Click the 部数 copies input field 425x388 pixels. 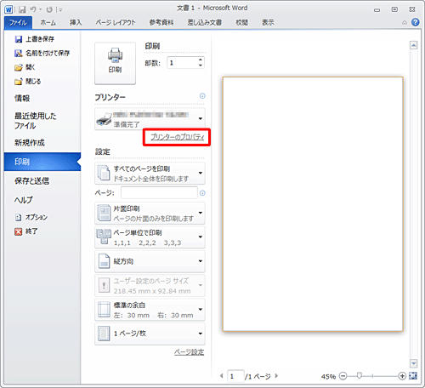182,63
